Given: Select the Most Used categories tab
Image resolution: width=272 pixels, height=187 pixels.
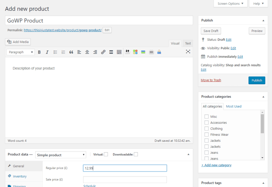Looking at the screenshot, I should [x=234, y=106].
